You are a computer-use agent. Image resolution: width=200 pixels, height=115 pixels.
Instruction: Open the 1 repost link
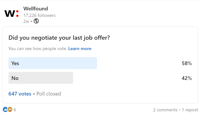click(x=190, y=110)
